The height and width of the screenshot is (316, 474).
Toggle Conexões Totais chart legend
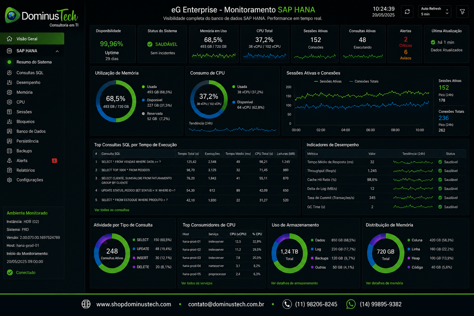pyautogui.click(x=363, y=81)
